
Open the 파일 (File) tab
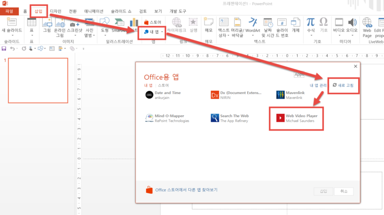coord(9,11)
